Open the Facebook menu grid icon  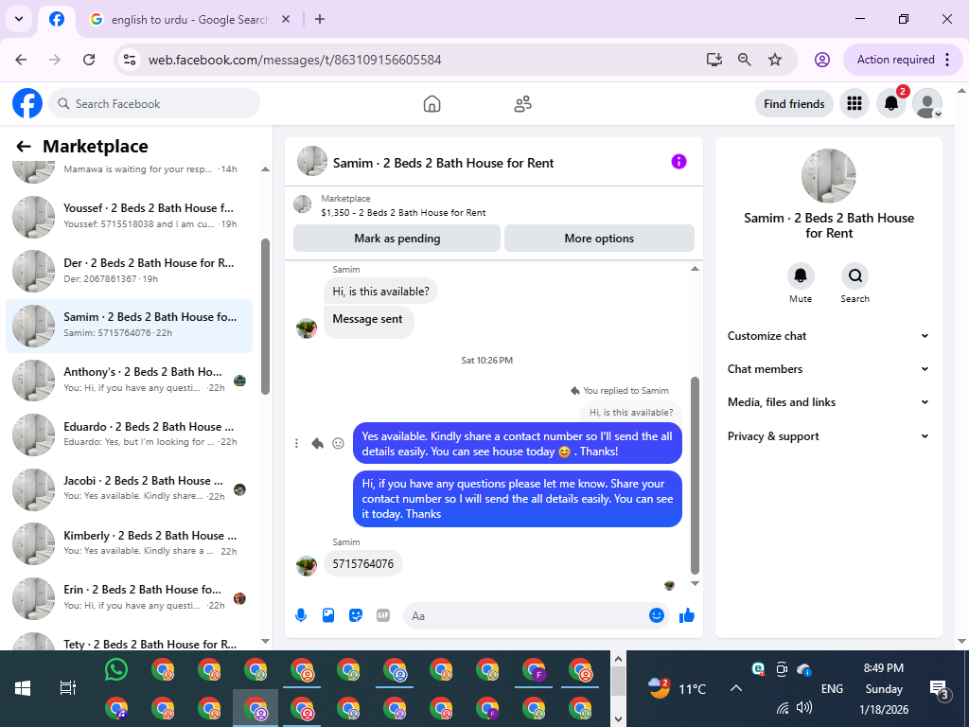(x=854, y=103)
